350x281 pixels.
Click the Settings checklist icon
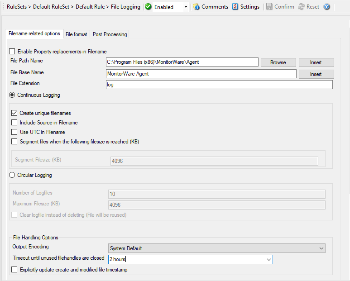pyautogui.click(x=235, y=7)
